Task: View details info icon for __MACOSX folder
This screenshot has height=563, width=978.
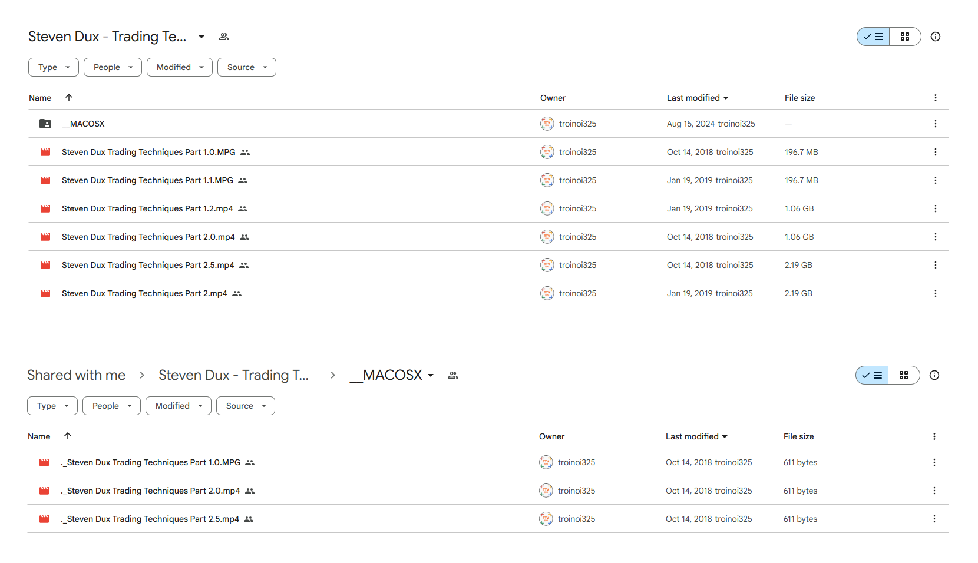Action: pyautogui.click(x=934, y=375)
